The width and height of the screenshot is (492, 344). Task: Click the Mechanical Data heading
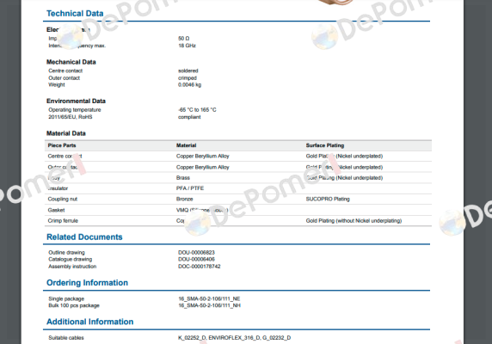71,62
